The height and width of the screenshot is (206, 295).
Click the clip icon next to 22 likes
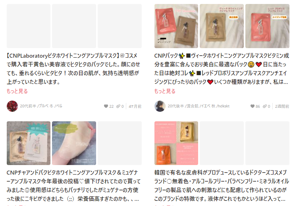coord(118,106)
